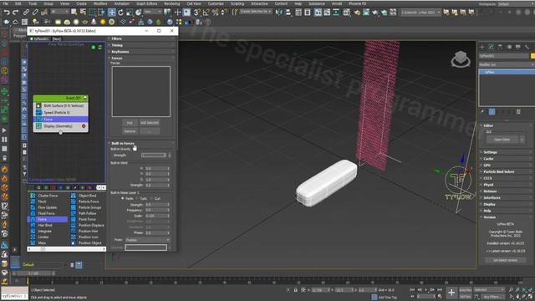Image resolution: width=535 pixels, height=301 pixels.
Task: Click the Undo arrow icon
Action: (7, 13)
